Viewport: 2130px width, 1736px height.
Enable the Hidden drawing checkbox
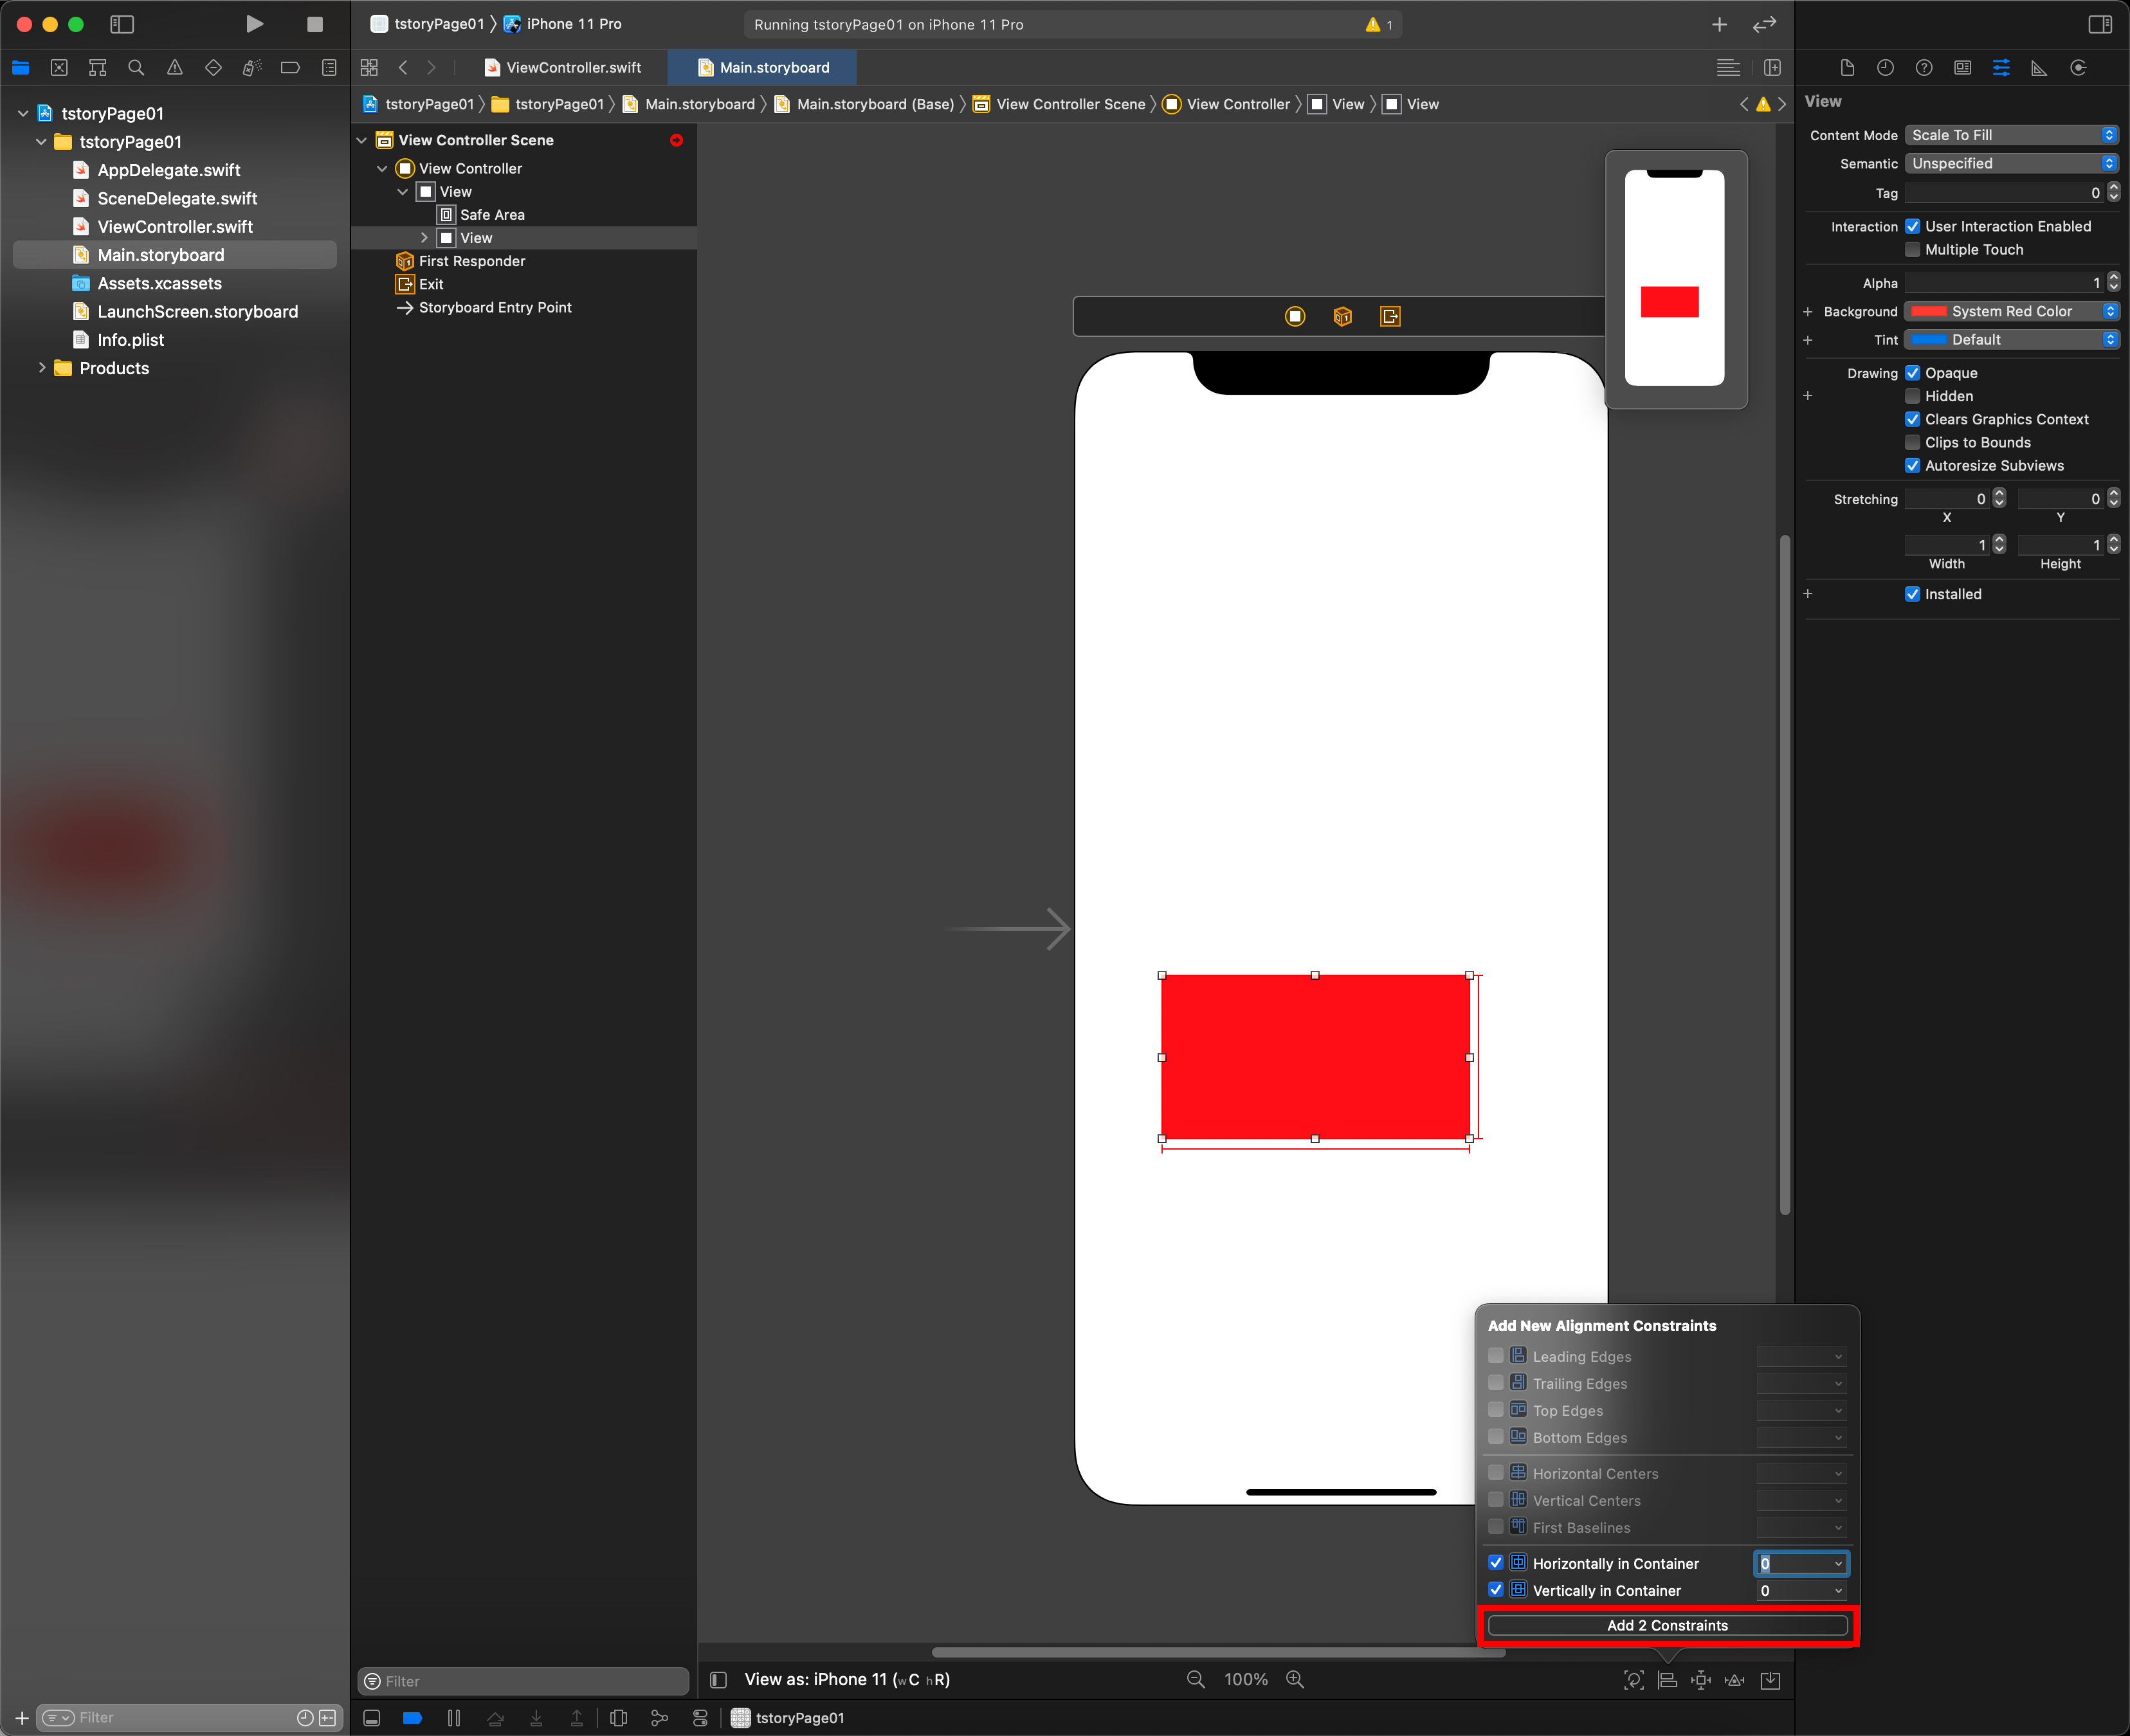(1912, 396)
